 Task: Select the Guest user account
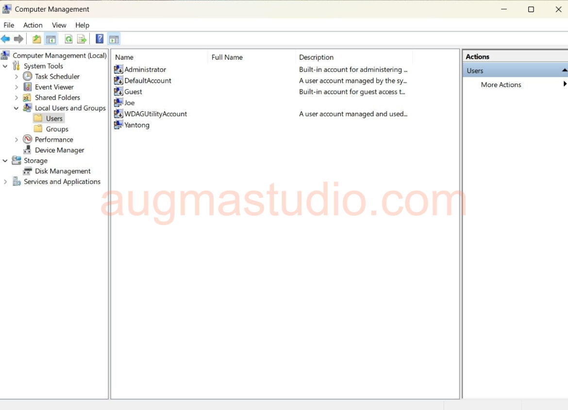click(133, 91)
